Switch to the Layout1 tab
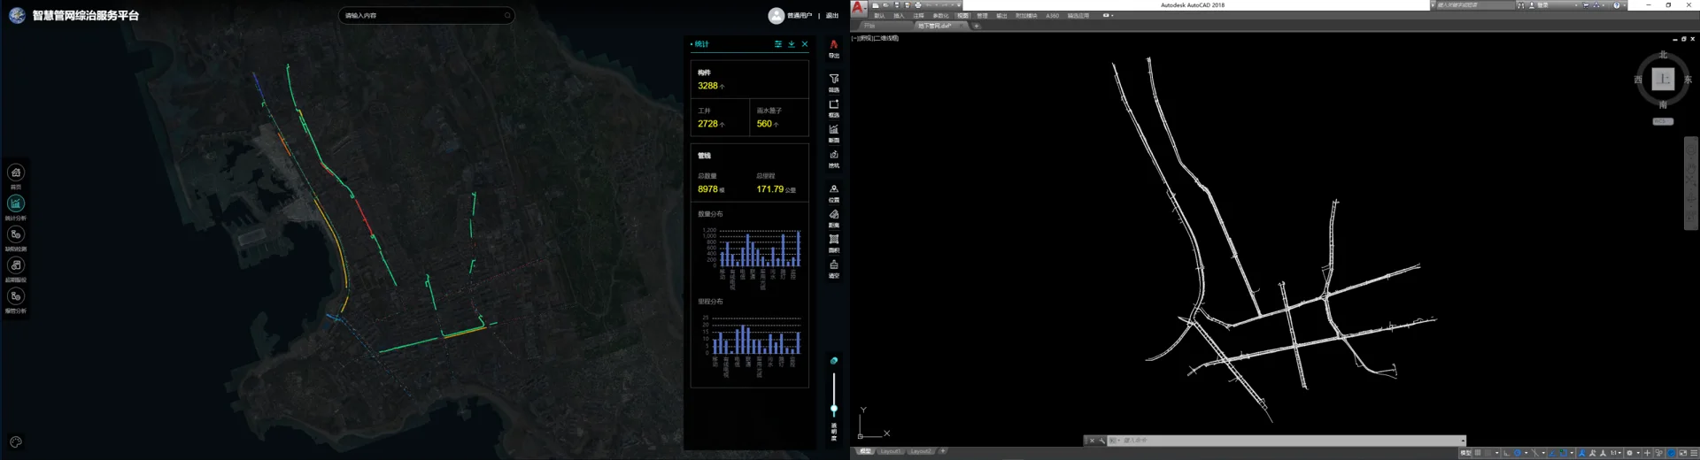 [x=890, y=451]
